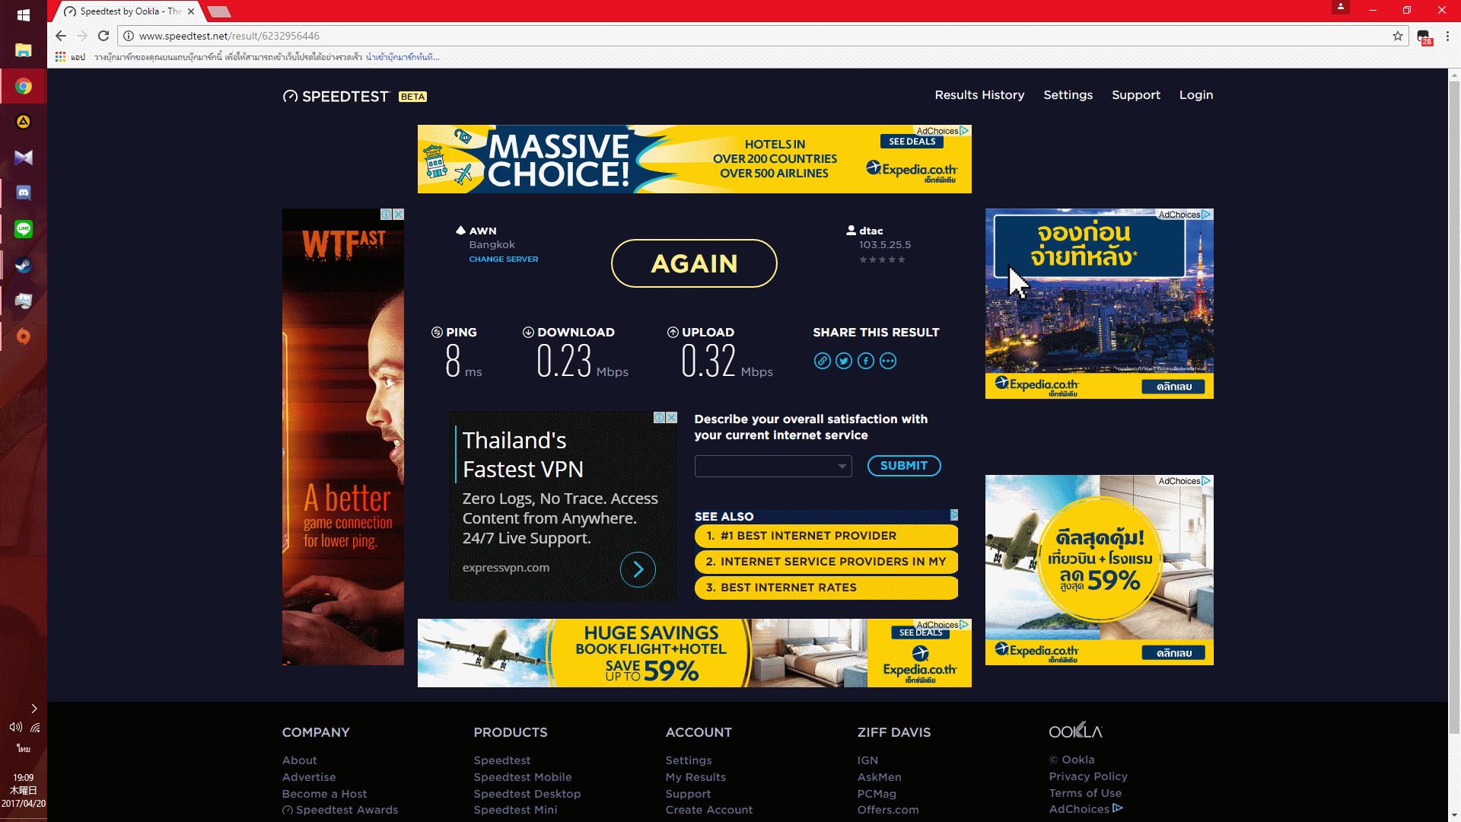Share result on Twitter icon
Viewport: 1461px width, 822px height.
coord(844,361)
